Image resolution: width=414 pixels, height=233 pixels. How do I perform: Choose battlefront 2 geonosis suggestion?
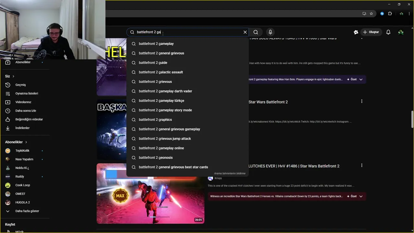(188, 158)
